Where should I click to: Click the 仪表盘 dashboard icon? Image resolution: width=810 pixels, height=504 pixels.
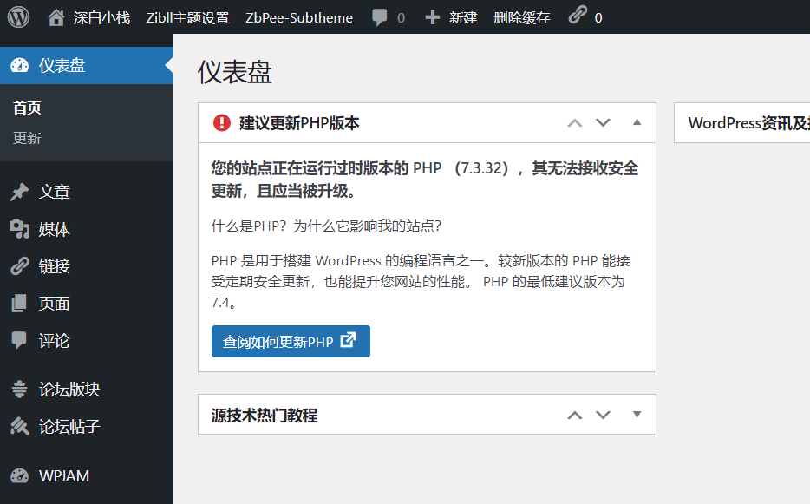18,64
